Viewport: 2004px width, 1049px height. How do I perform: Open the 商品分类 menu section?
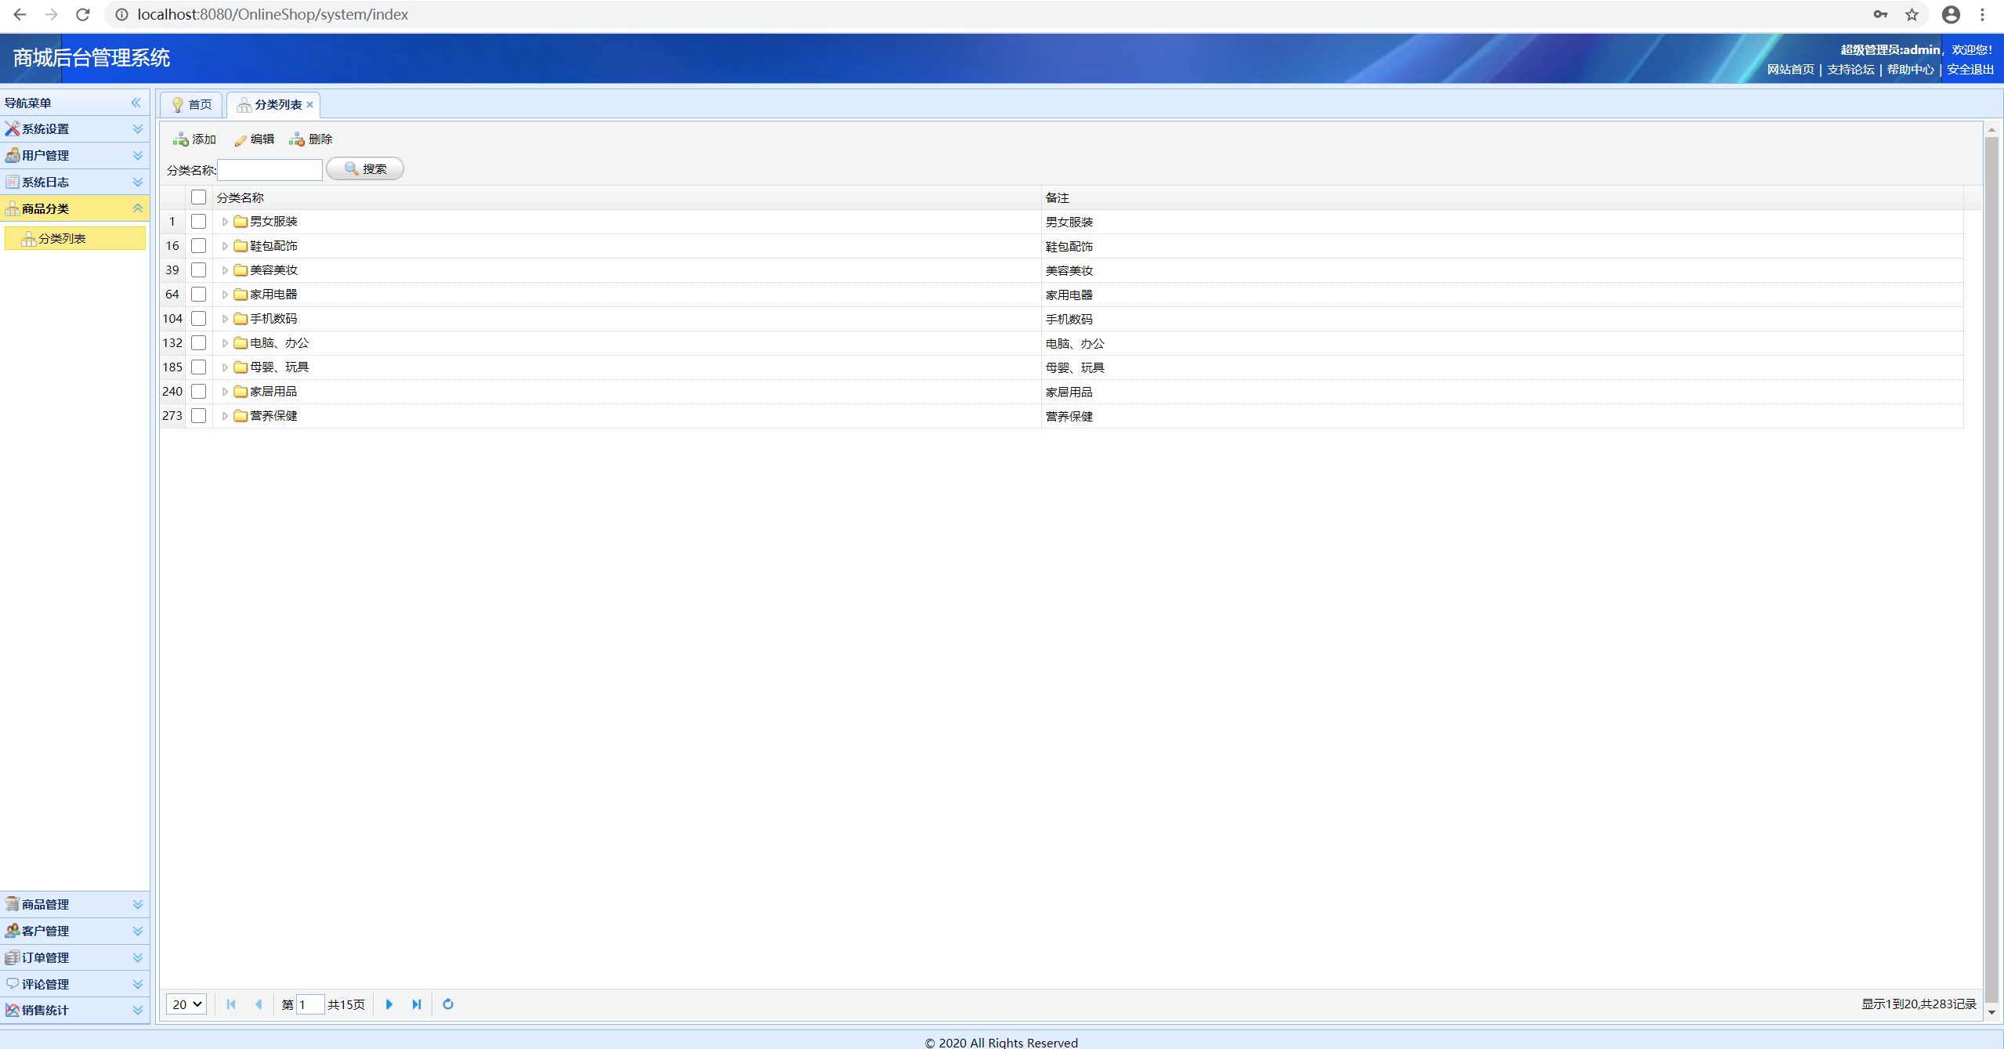pos(74,208)
